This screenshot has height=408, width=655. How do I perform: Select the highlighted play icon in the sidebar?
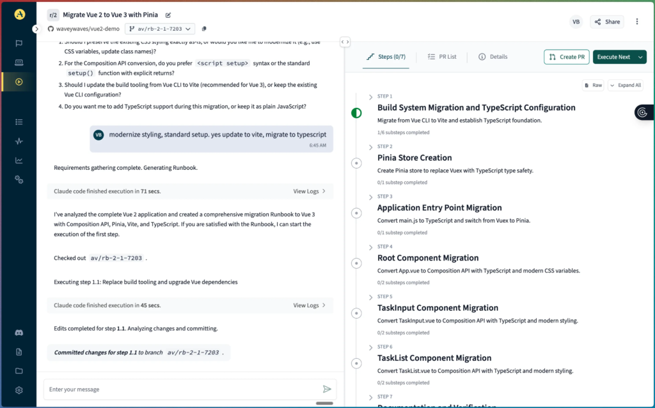pyautogui.click(x=18, y=82)
